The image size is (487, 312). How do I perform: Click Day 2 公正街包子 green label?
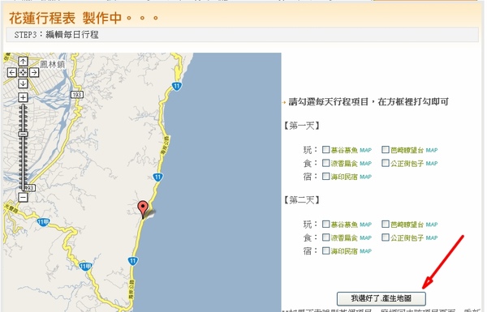point(407,238)
